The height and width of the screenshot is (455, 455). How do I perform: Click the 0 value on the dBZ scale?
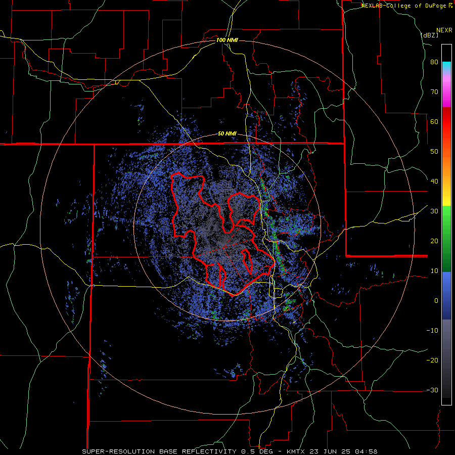[436, 301]
